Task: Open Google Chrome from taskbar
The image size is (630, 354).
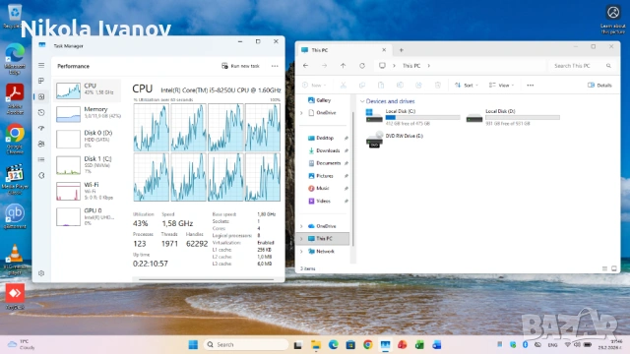Action: click(367, 345)
